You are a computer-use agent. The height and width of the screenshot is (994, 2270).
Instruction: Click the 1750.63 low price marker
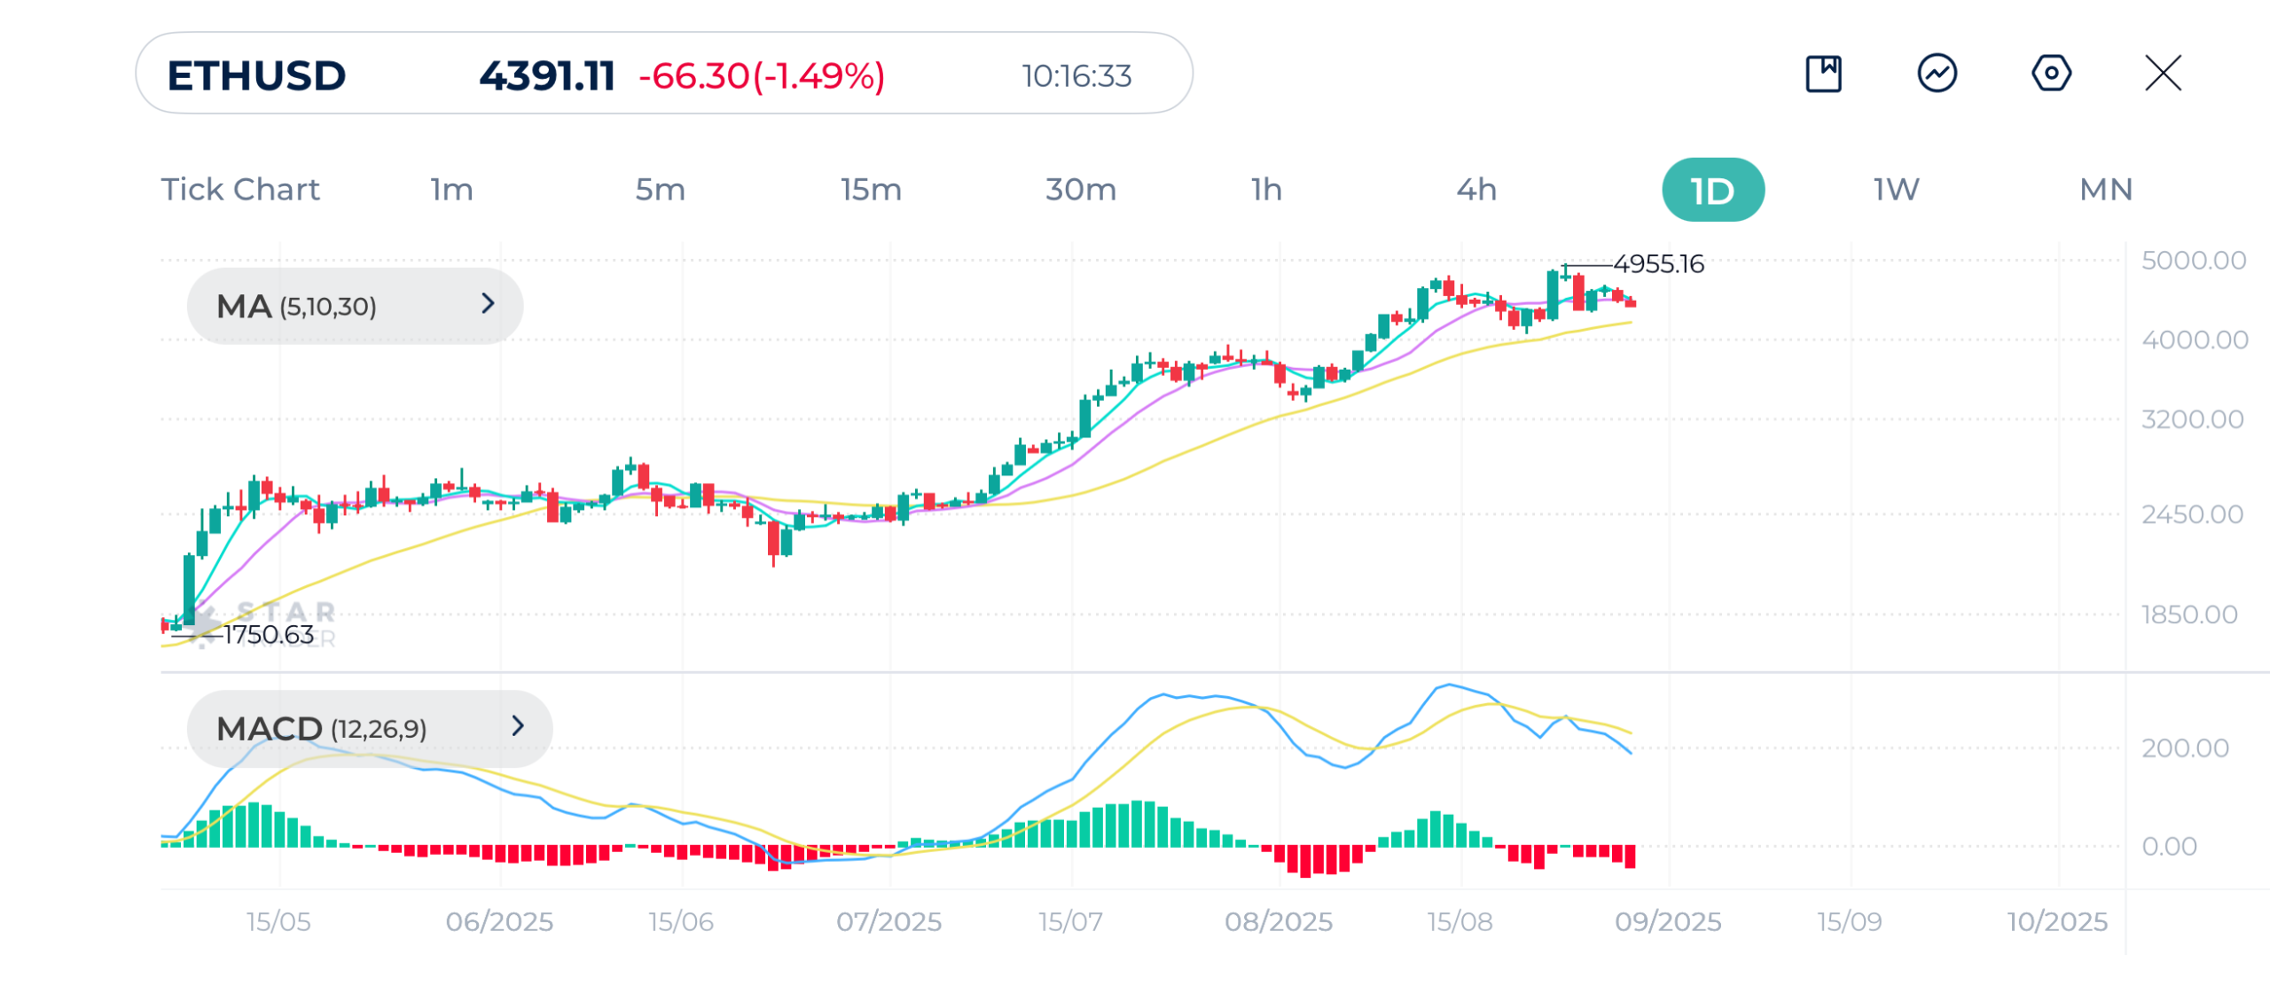[x=268, y=635]
